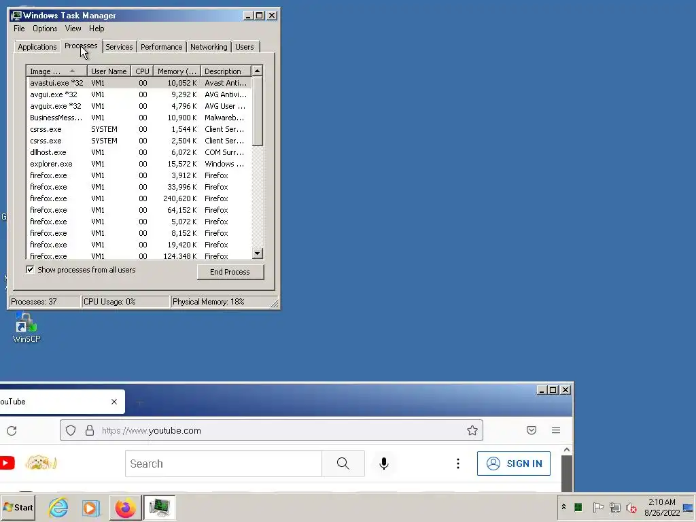Click the YouTube doodle image
The width and height of the screenshot is (696, 522).
(41, 463)
